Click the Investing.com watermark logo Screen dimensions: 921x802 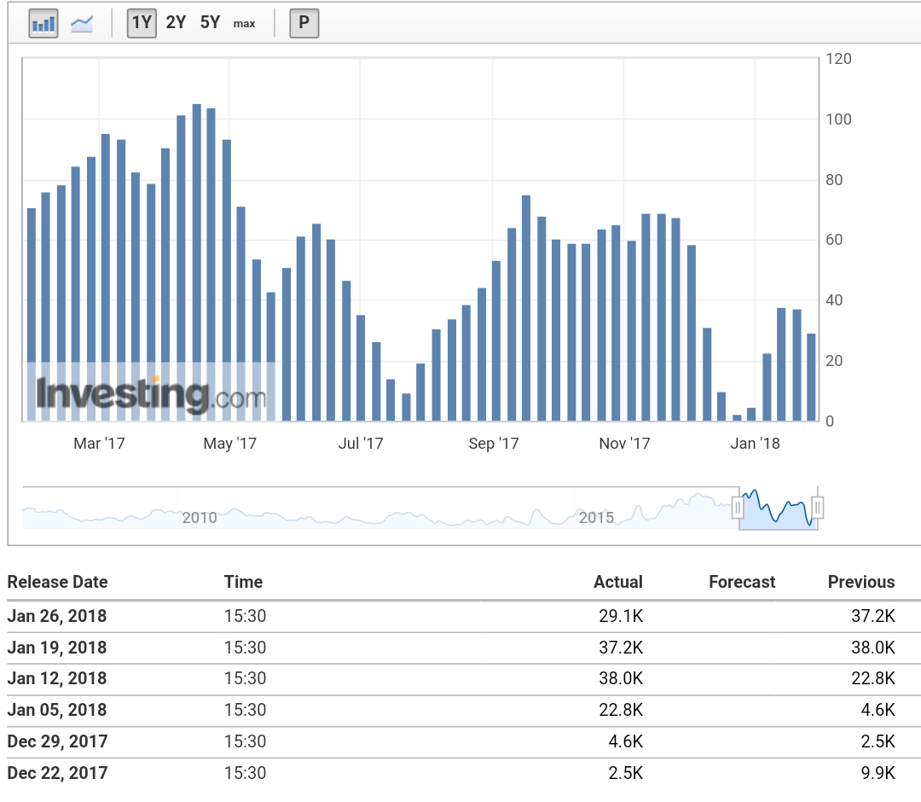coord(149,393)
